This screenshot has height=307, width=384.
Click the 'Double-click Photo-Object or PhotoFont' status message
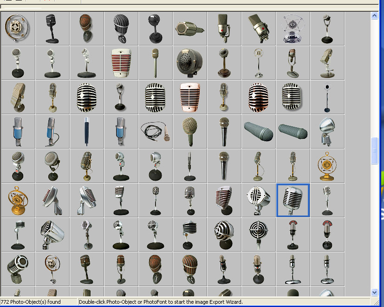pos(161,302)
